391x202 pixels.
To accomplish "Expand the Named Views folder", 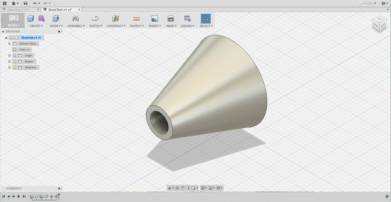I will click(x=10, y=44).
